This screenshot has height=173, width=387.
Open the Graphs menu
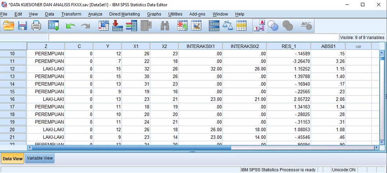pos(154,14)
